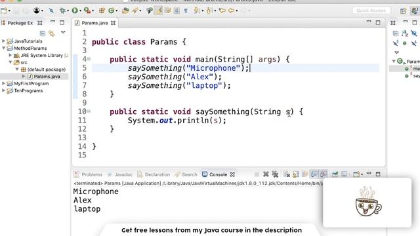Open the Run button dropdown arrow
Screen dimensions: 420x236
tap(80, 11)
